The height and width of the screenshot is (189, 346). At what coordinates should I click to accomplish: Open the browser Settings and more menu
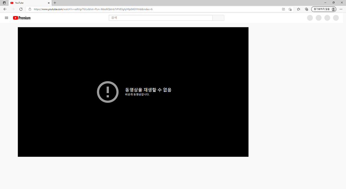point(341,9)
